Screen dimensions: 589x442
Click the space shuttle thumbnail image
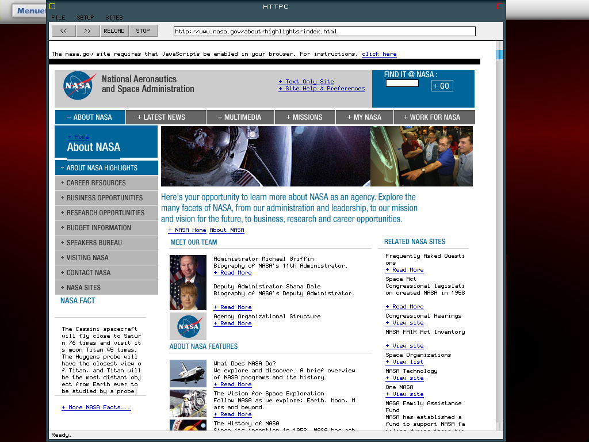click(188, 374)
